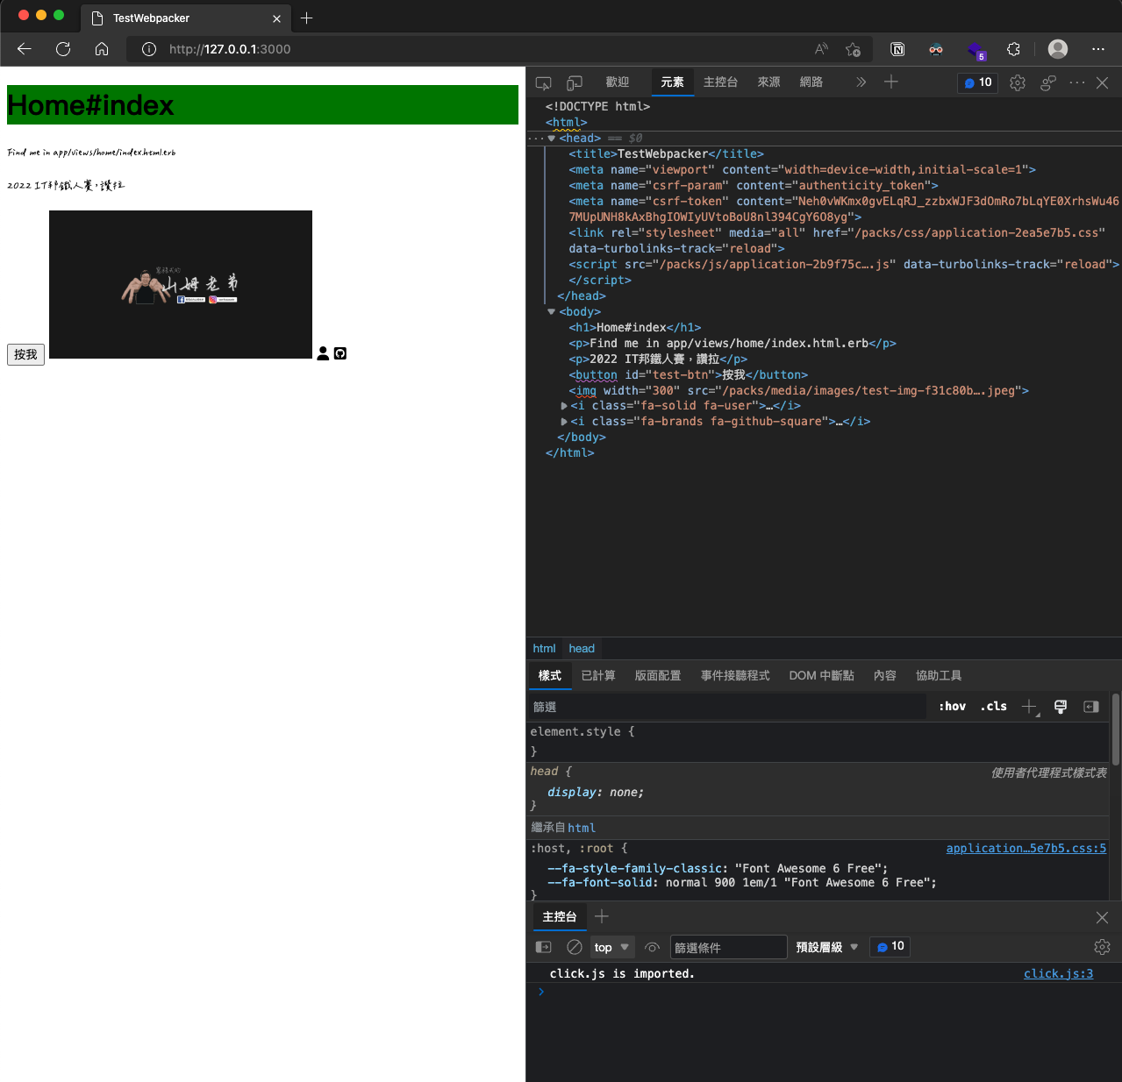Close the console drawer

pyautogui.click(x=1103, y=917)
